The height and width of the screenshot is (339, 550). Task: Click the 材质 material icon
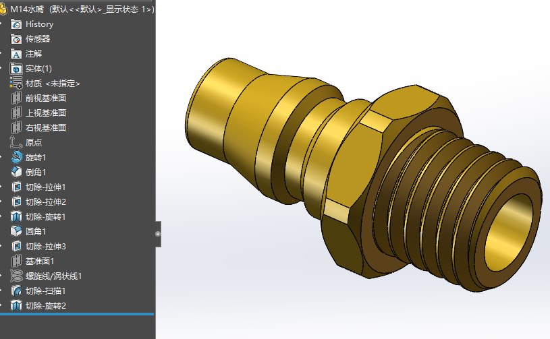pyautogui.click(x=16, y=84)
